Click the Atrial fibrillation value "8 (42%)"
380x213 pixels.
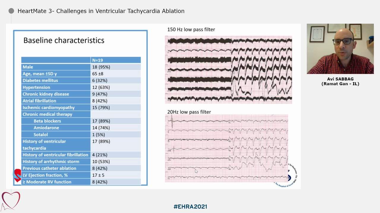pyautogui.click(x=100, y=101)
